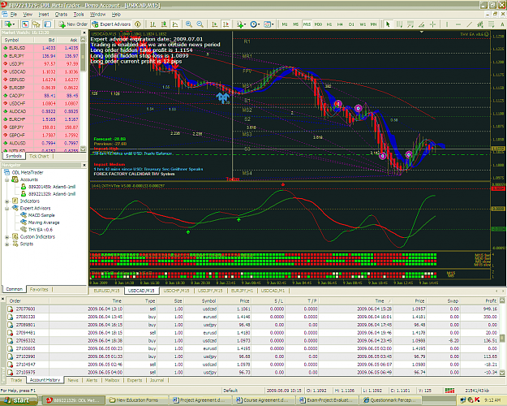Click the New Chart toolbar icon
This screenshot has height=406, width=507.
pyautogui.click(x=8, y=24)
